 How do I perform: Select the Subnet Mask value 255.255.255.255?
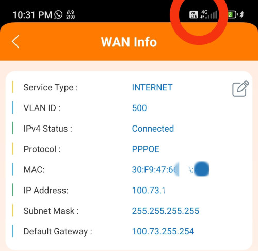coord(166,211)
